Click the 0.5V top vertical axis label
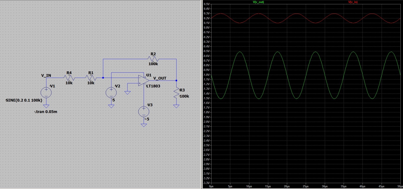Viewport: 403px width, 189px height. [x=207, y=4]
